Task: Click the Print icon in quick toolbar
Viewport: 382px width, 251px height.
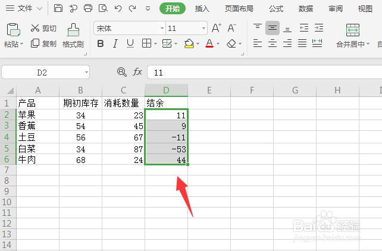Action: (x=88, y=8)
